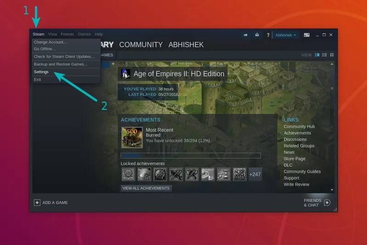Open the Store Page link
The height and width of the screenshot is (245, 367).
294,159
